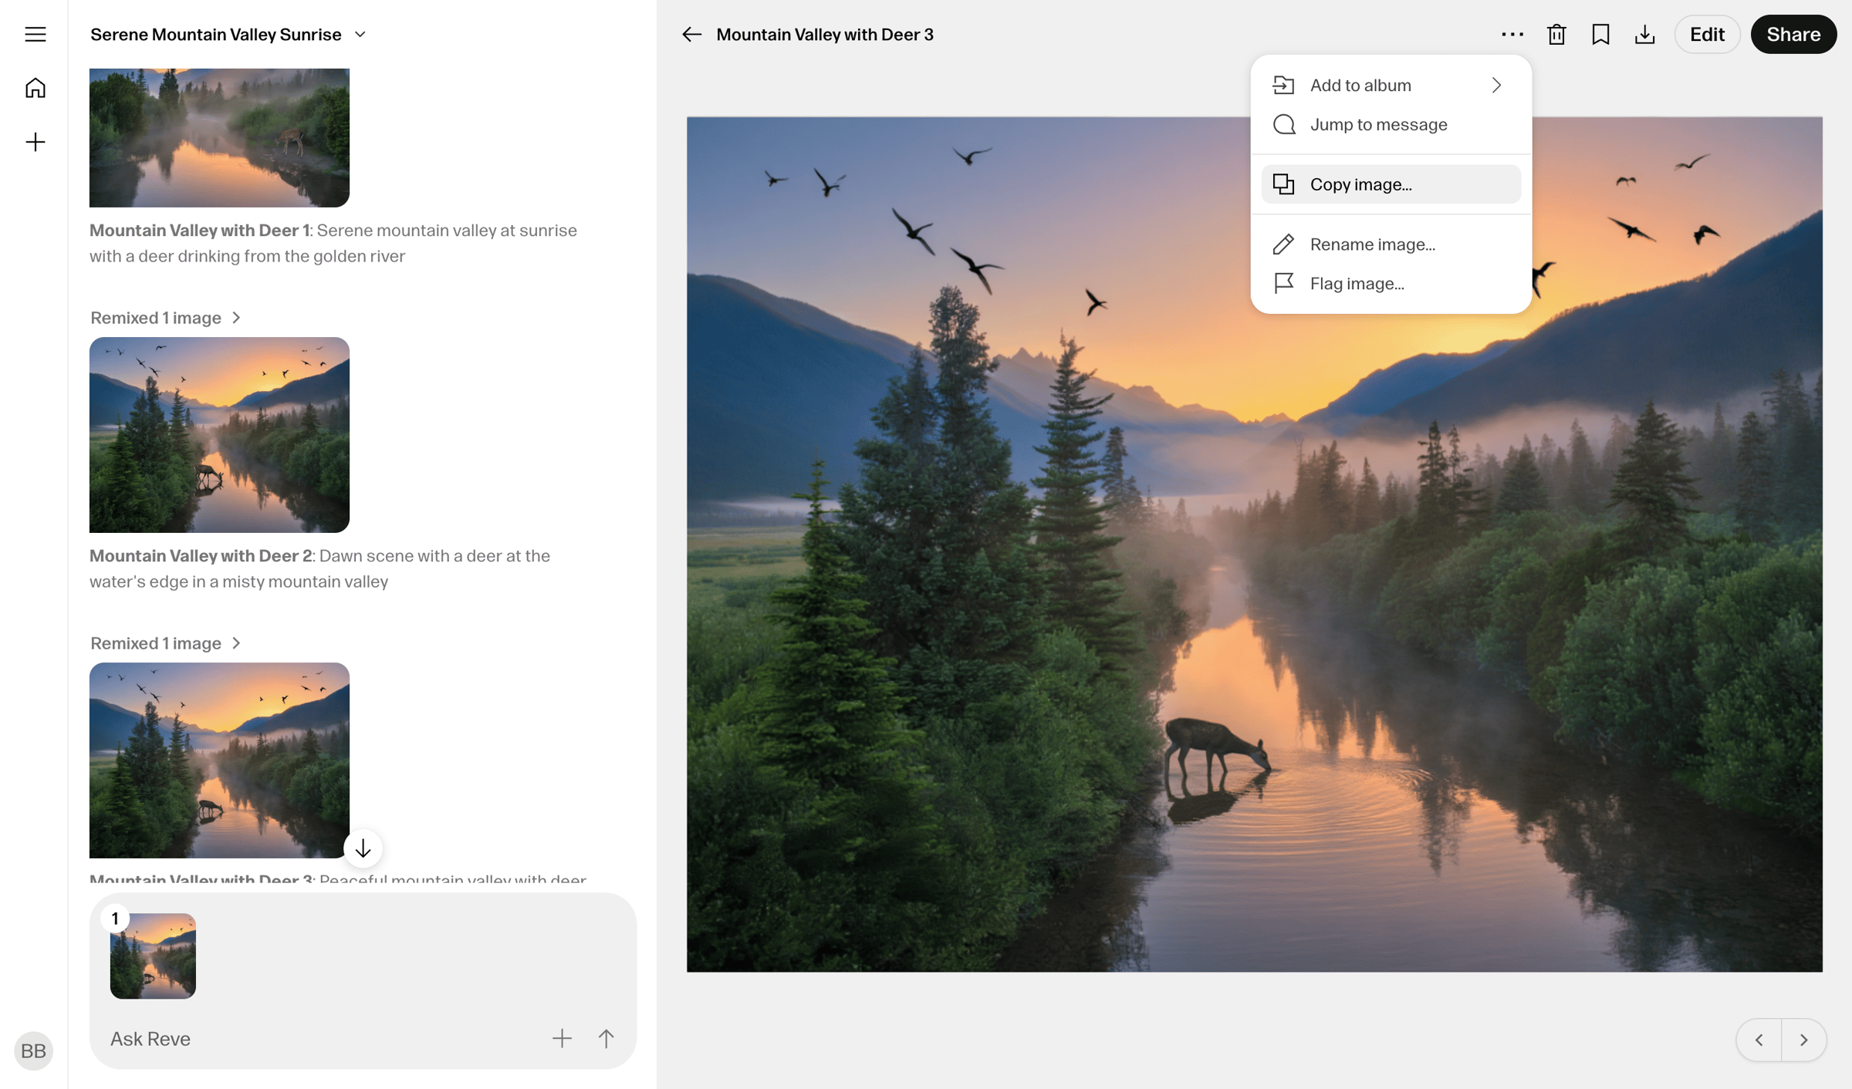1852x1089 pixels.
Task: Click the Share button
Action: 1793,35
